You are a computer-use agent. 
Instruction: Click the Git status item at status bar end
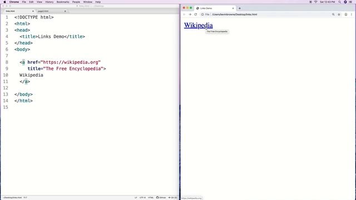click(x=172, y=198)
